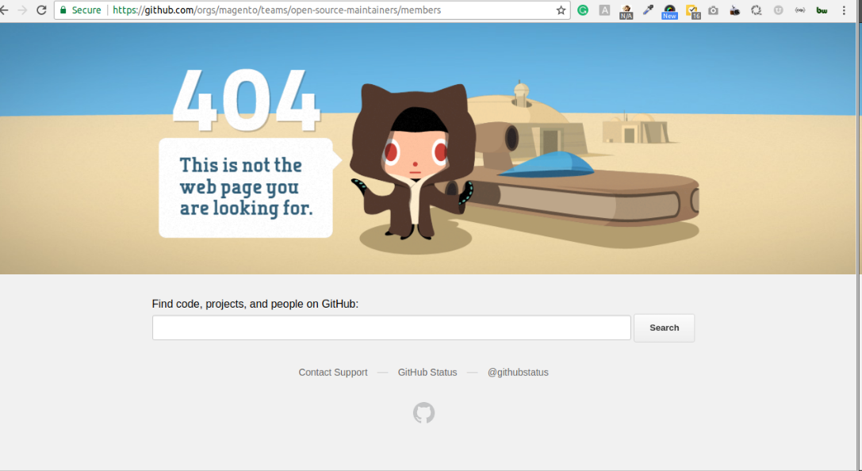Click the GitHub Octocat logo in footer
This screenshot has height=471, width=862.
pos(423,413)
